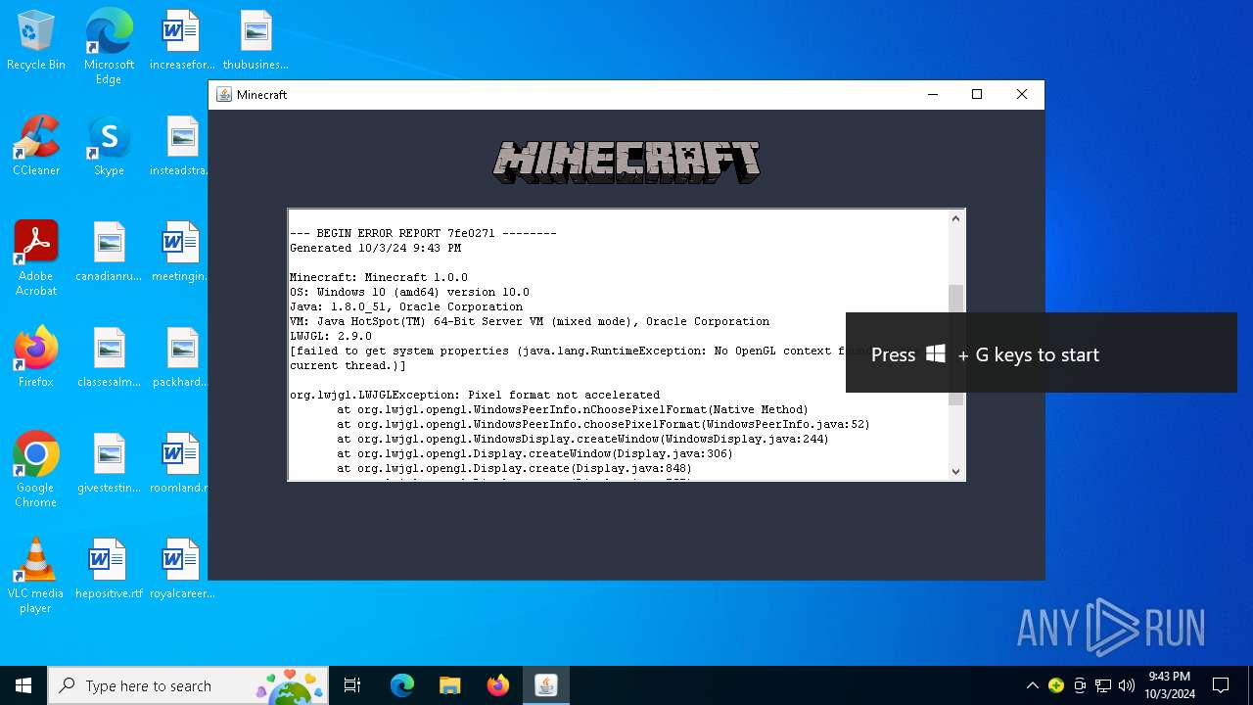The image size is (1253, 705).
Task: Click the 'Type here to search' box
Action: pyautogui.click(x=189, y=685)
